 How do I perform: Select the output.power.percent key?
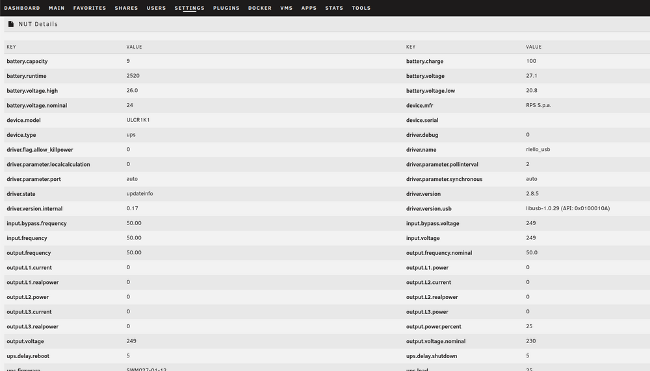tap(434, 327)
